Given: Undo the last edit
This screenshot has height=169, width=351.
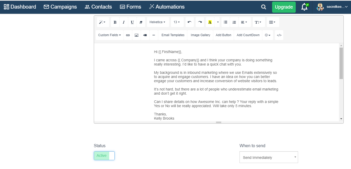Looking at the screenshot, I should (189, 22).
